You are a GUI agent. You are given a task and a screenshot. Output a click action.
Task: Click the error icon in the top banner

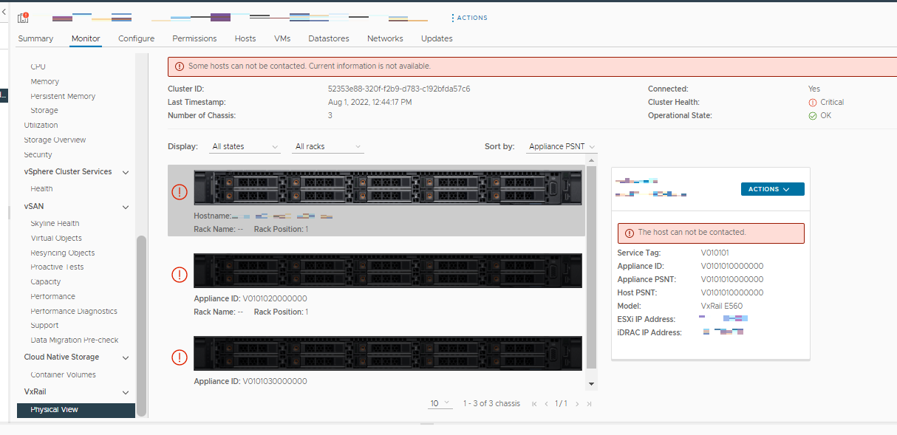(180, 66)
